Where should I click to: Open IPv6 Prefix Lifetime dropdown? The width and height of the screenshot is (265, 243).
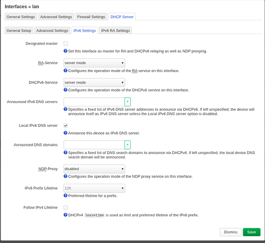tap(94, 188)
